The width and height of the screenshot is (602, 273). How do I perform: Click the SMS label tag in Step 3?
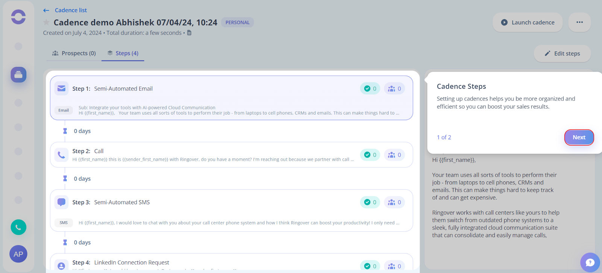point(64,223)
